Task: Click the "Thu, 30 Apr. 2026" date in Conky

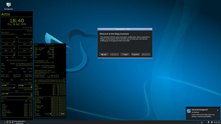Action: pyautogui.click(x=17, y=24)
